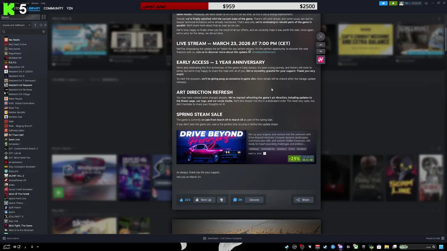Click the thumbs-down rate button
This screenshot has width=447, height=251.
(x=221, y=200)
